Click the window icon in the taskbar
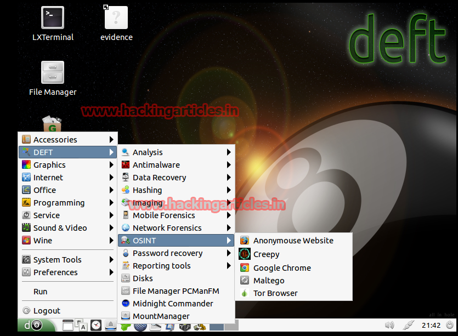 (68, 325)
